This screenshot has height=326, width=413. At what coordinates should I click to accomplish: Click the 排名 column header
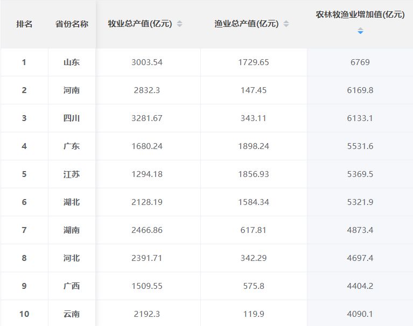pos(24,24)
